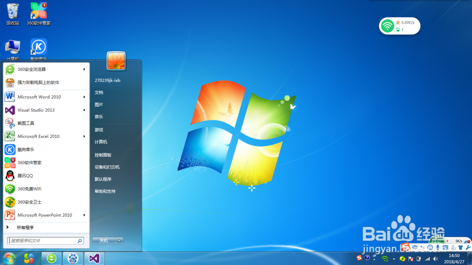Click the 360 green plus tray icon

(x=403, y=258)
